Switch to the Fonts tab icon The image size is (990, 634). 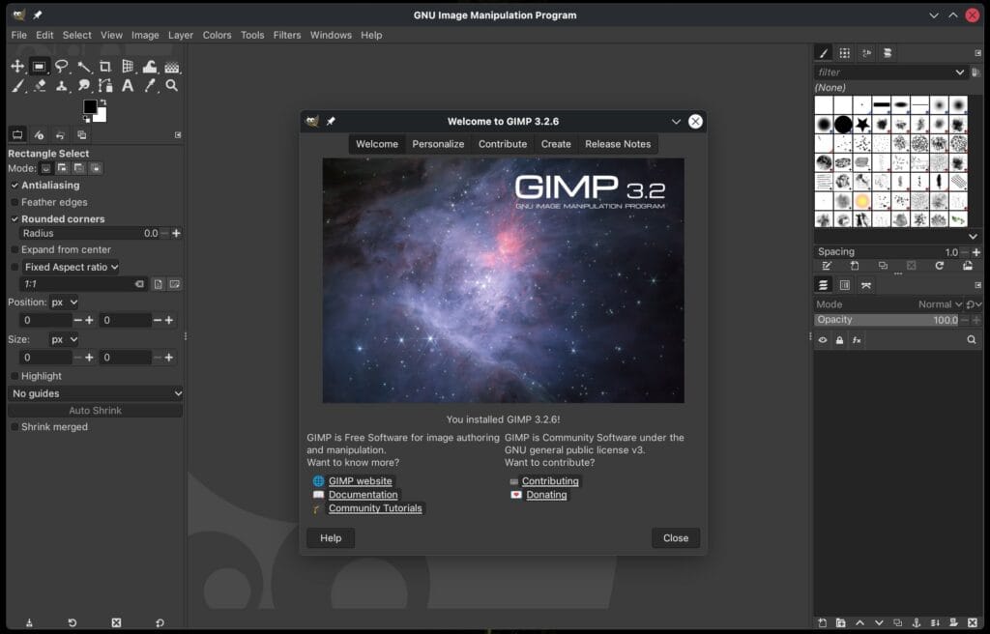coord(866,53)
